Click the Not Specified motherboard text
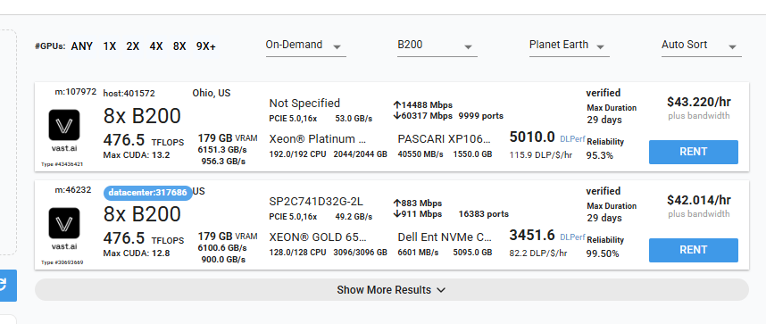Image resolution: width=766 pixels, height=324 pixels. point(304,104)
